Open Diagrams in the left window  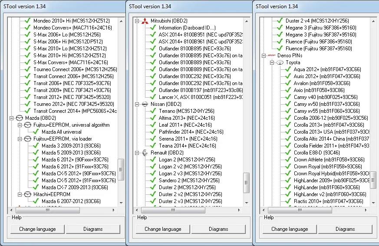click(93, 229)
